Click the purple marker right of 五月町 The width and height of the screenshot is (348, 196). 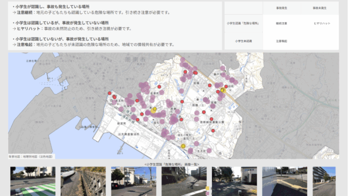pyautogui.click(x=209, y=151)
